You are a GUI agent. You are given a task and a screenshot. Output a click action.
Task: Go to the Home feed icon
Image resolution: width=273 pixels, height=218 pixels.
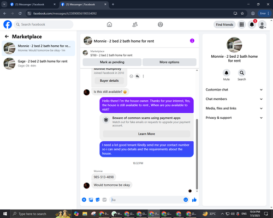tap(109, 25)
